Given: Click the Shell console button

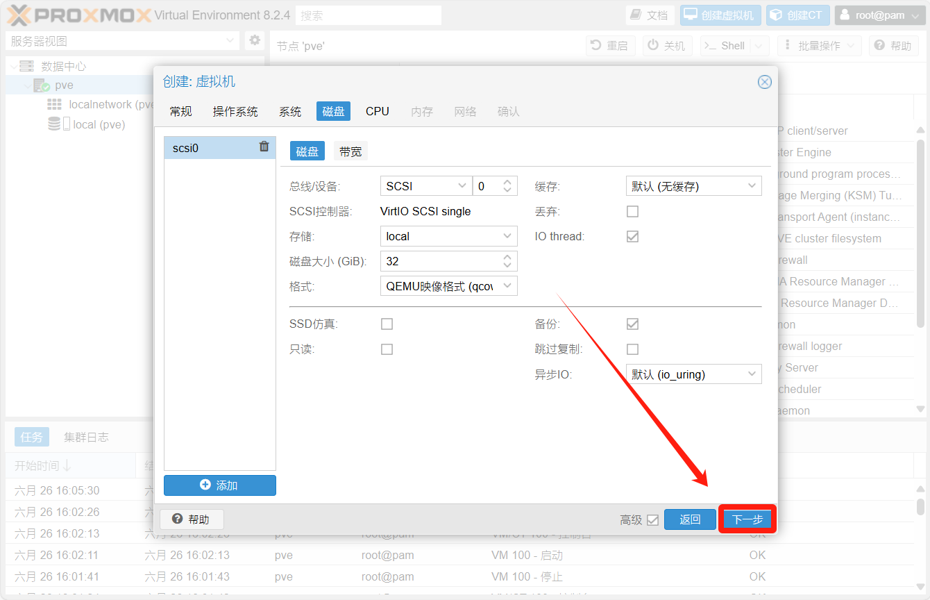Looking at the screenshot, I should click(x=725, y=46).
